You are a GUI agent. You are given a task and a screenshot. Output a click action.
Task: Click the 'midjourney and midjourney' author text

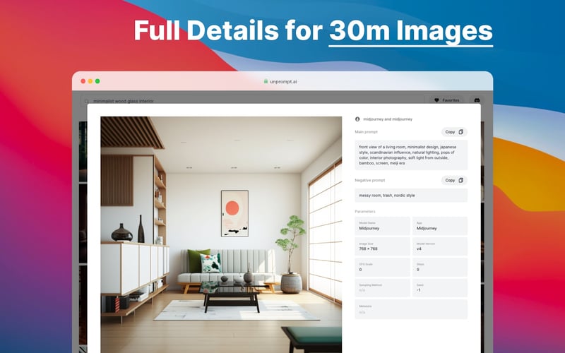[388, 119]
